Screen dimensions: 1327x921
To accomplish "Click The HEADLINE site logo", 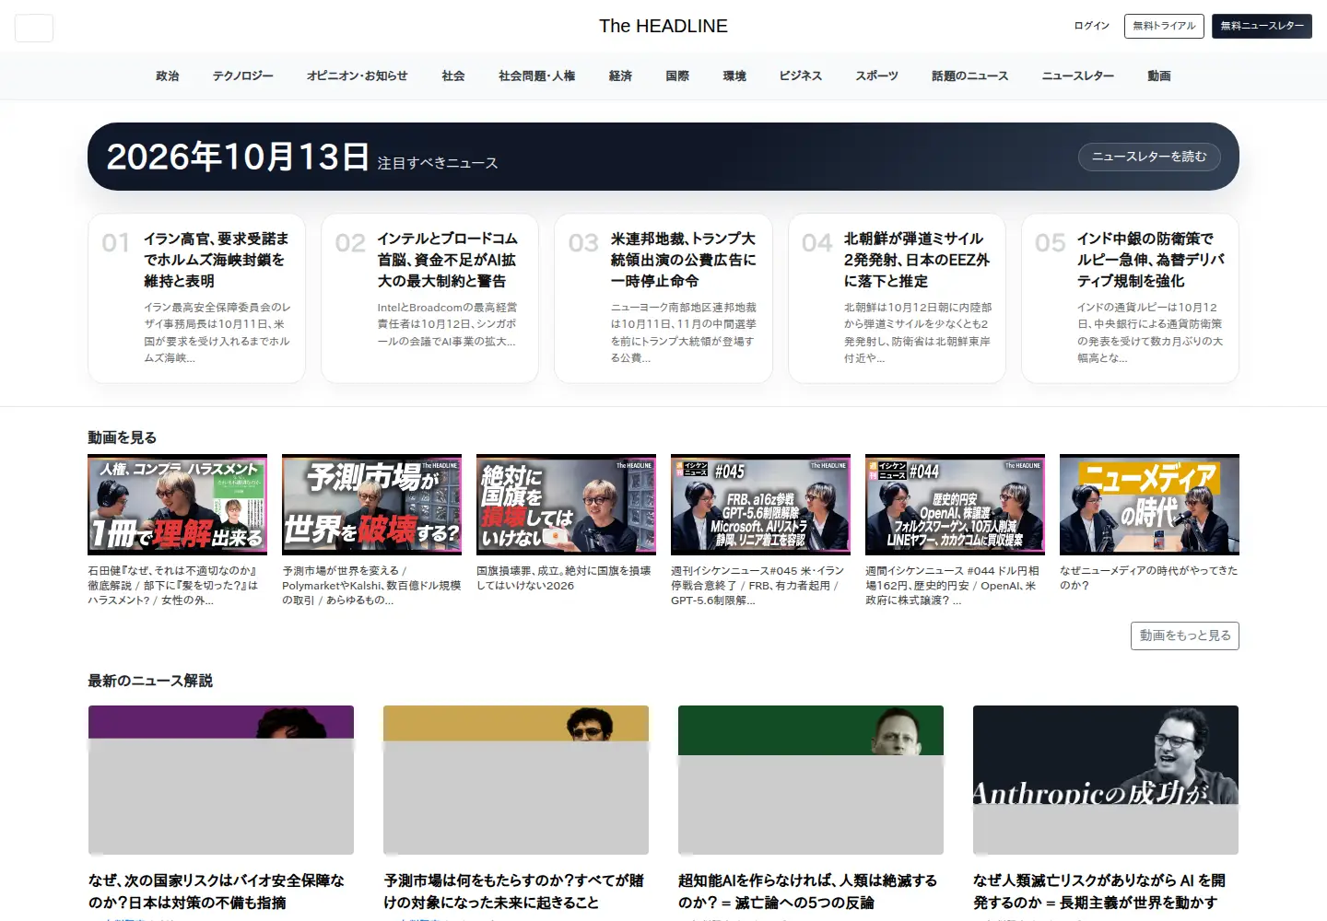I will [663, 26].
